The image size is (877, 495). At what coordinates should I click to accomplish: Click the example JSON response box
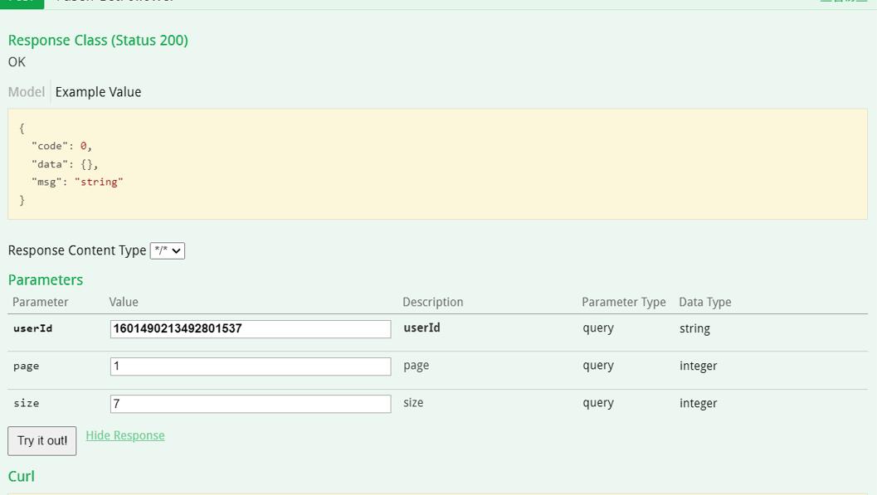tap(437, 163)
